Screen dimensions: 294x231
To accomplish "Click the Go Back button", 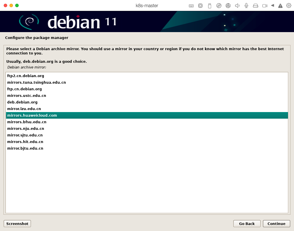I will coord(247,224).
